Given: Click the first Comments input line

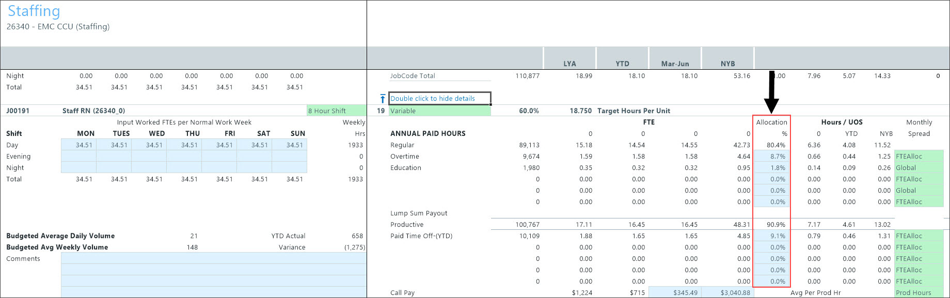Looking at the screenshot, I should (x=213, y=259).
